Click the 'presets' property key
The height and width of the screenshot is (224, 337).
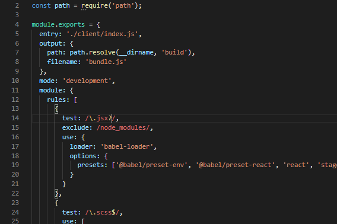pyautogui.click(x=91, y=165)
